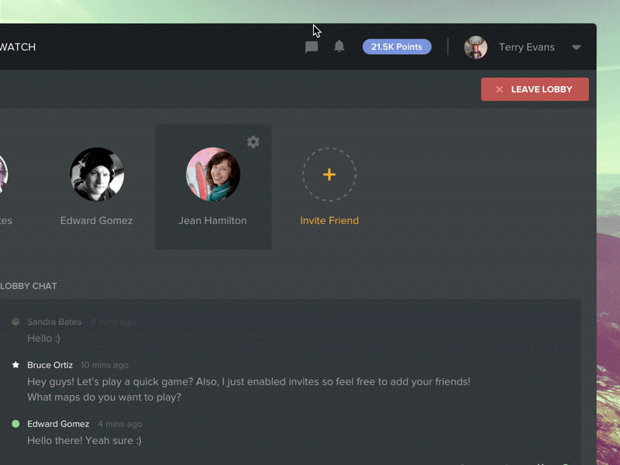The image size is (620, 465).
Task: Open Terry Evans profile avatar
Action: (475, 47)
